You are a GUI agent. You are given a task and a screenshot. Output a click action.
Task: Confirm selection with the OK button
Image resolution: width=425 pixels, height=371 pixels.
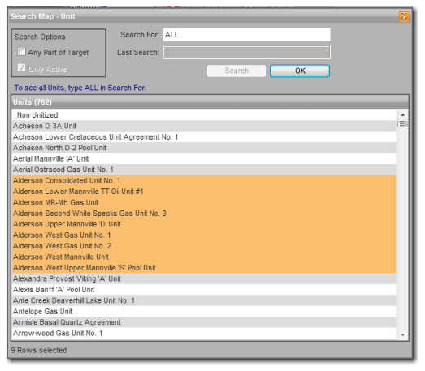coord(300,71)
